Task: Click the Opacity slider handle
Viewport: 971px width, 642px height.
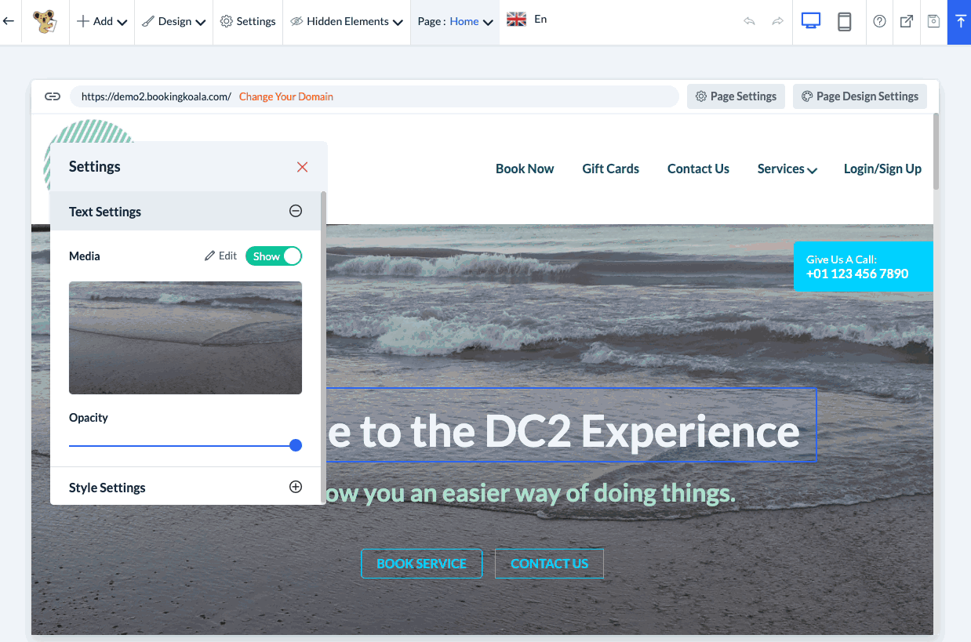Action: [x=296, y=445]
